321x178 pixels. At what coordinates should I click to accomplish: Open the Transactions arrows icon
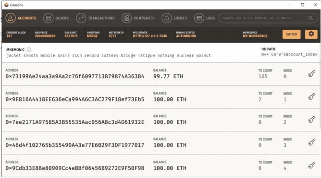pos(81,18)
